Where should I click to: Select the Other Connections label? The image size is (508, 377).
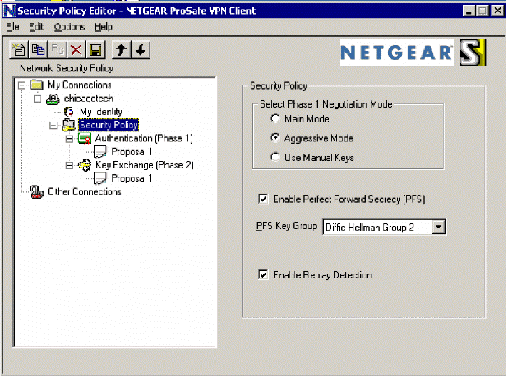(x=84, y=192)
